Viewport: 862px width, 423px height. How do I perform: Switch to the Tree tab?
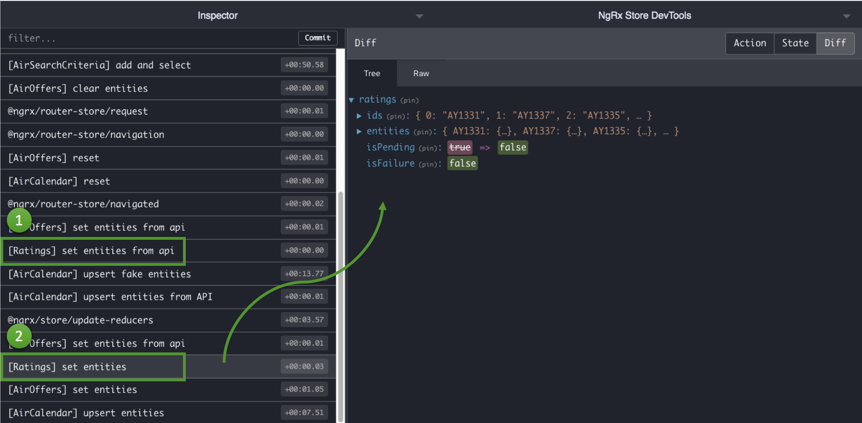coord(372,73)
